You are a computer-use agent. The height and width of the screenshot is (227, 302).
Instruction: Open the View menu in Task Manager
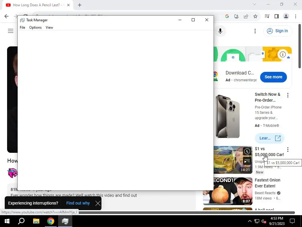tap(49, 27)
